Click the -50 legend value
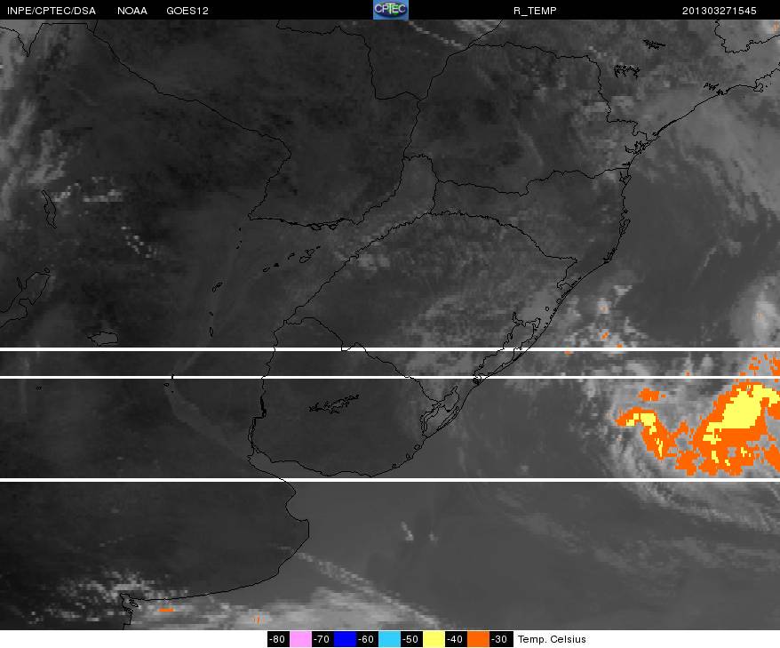The width and height of the screenshot is (780, 648). [411, 639]
